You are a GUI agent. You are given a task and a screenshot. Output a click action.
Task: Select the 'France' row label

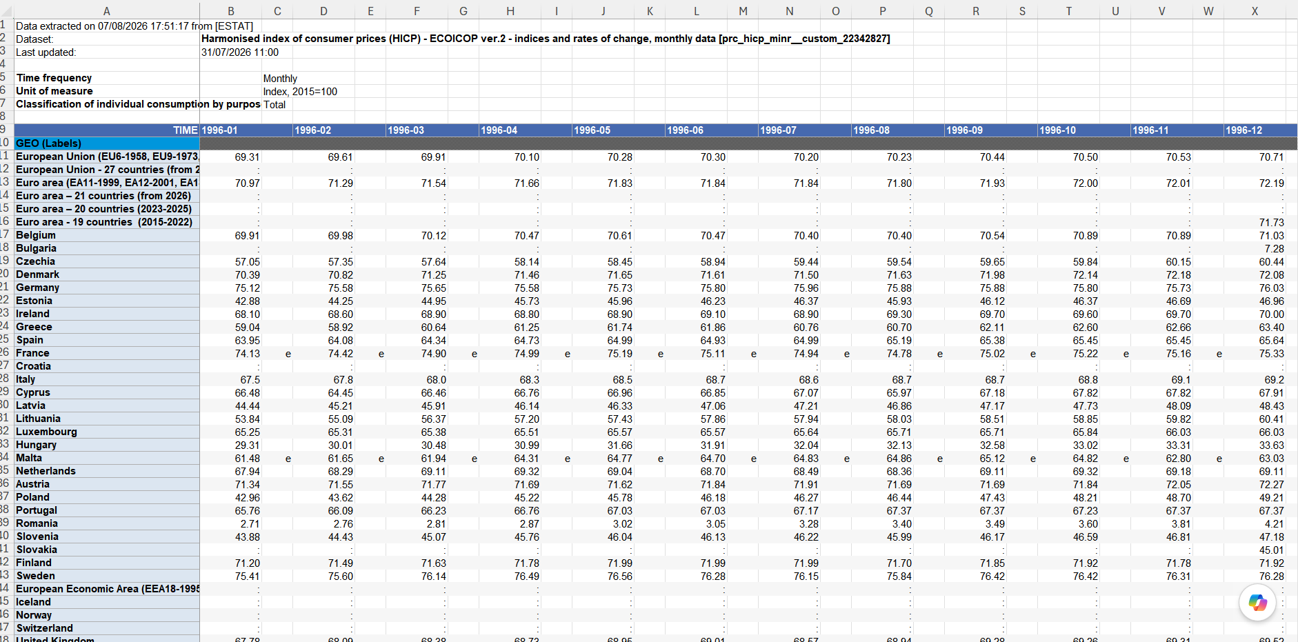[x=107, y=353]
